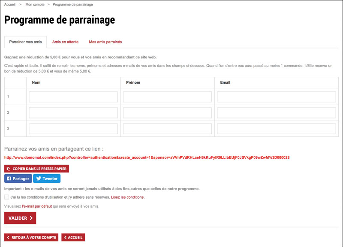
Task: Focus the Nom field in row 2
Action: (73, 113)
